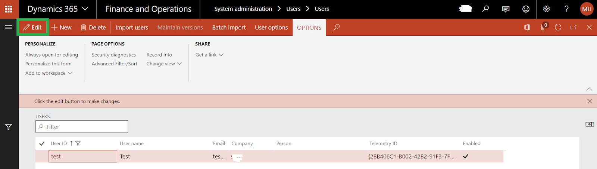Image resolution: width=597 pixels, height=169 pixels.
Task: Click the refresh page icon
Action: [558, 27]
